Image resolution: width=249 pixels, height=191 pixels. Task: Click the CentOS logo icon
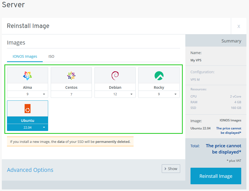pos(71,76)
